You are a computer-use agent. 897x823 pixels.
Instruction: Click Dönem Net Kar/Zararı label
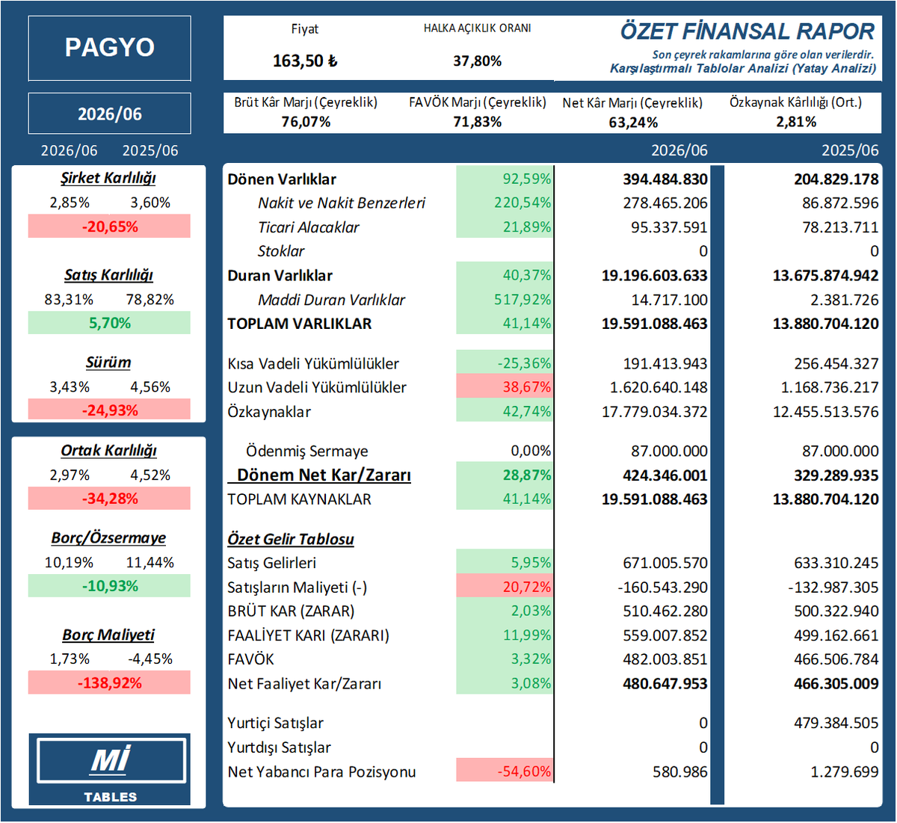coord(324,475)
